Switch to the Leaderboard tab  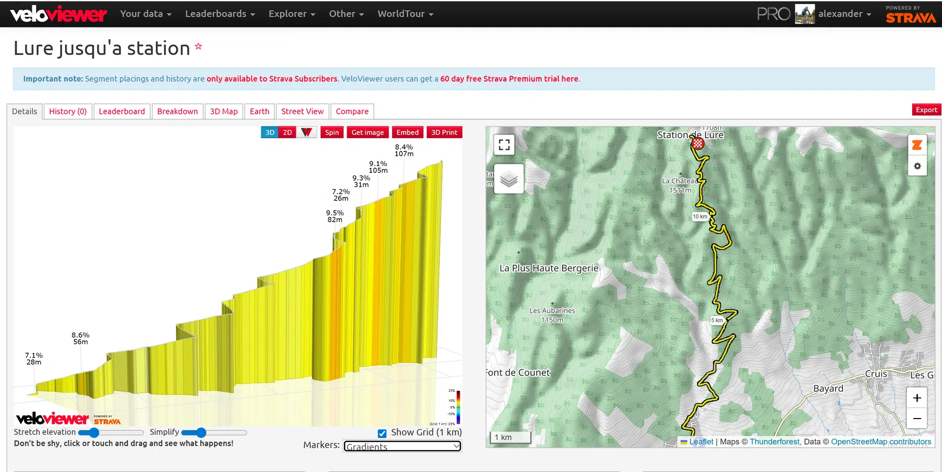click(122, 111)
